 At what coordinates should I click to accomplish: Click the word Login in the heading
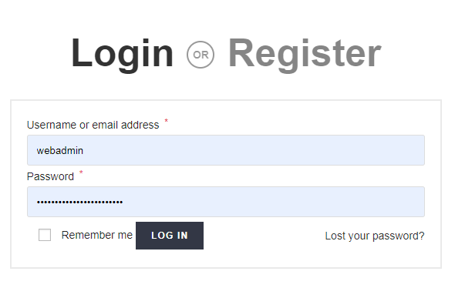[122, 55]
